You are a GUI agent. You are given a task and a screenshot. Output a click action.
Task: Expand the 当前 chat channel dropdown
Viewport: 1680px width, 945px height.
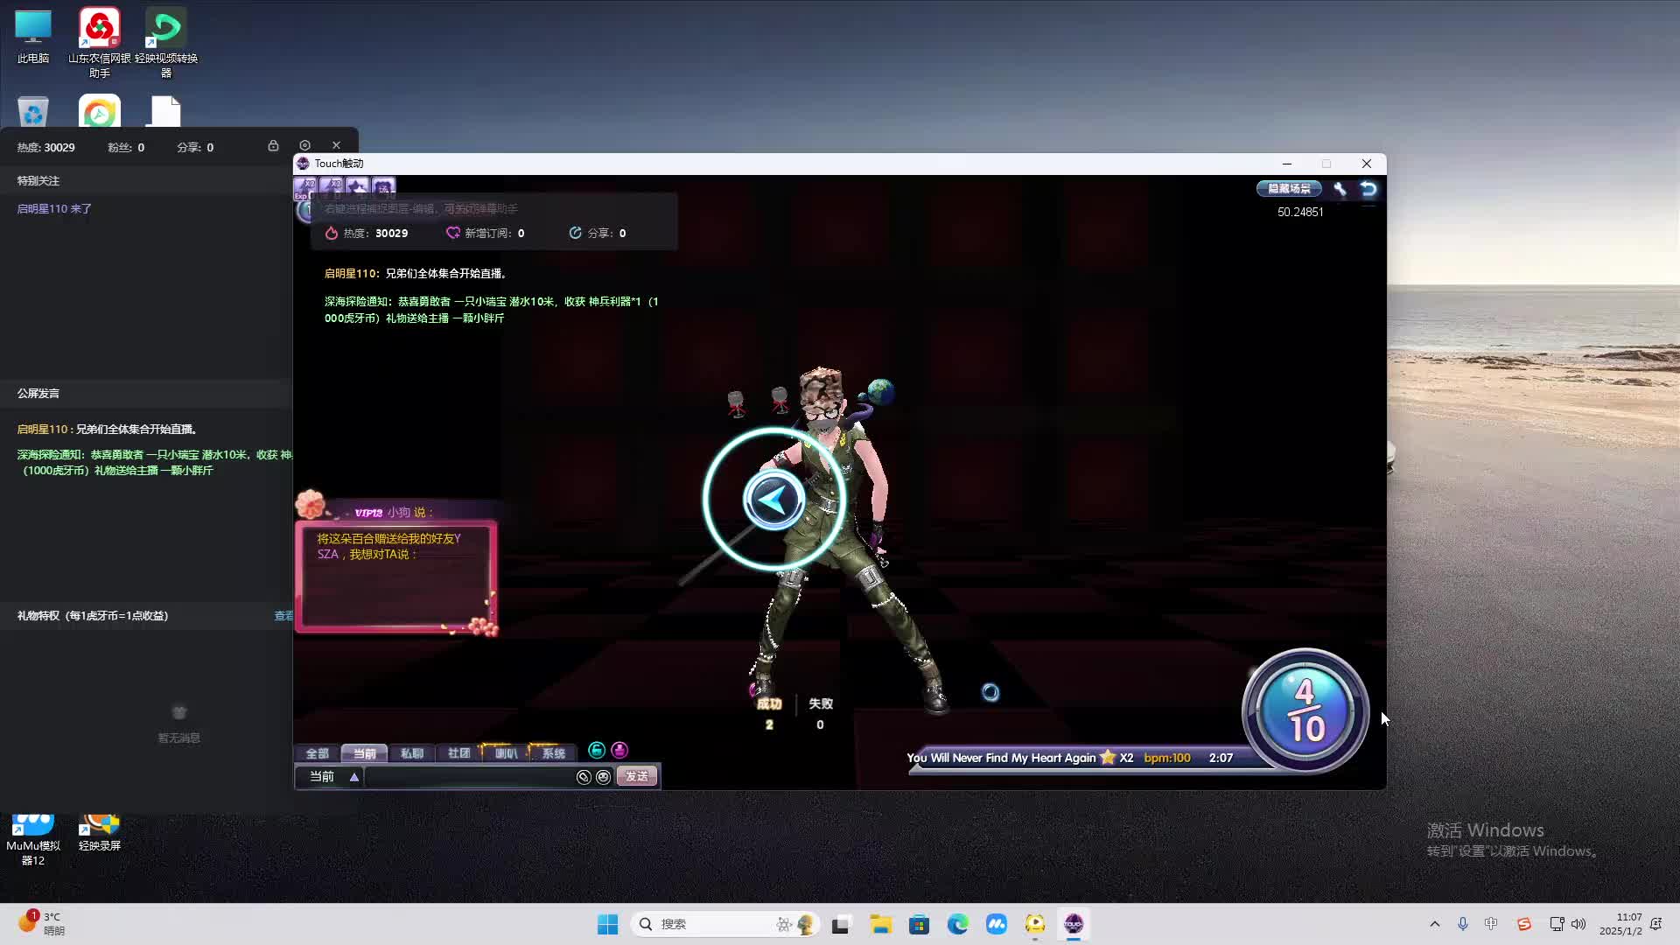coord(354,777)
